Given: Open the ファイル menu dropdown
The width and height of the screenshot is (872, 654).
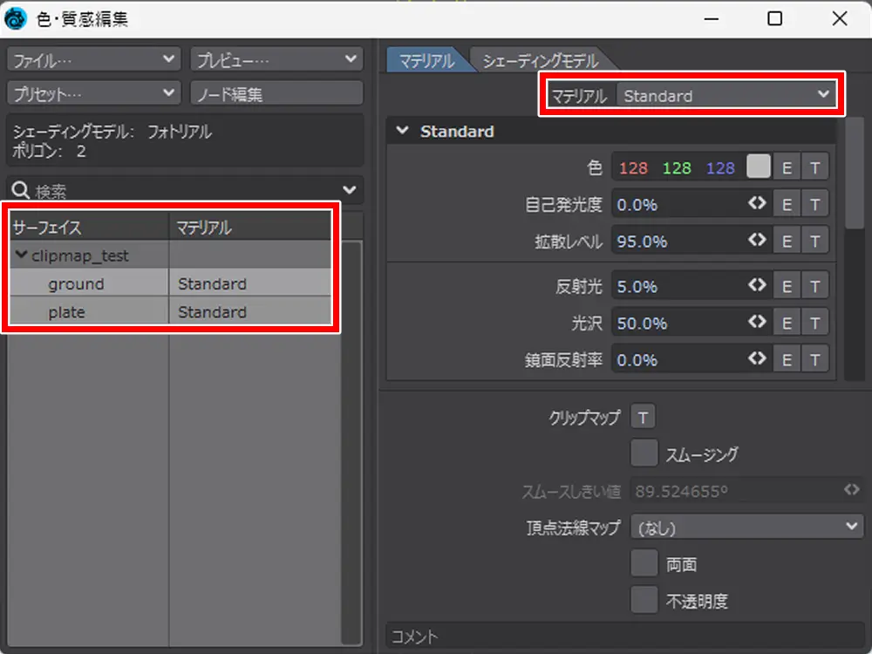Looking at the screenshot, I should click(x=94, y=59).
